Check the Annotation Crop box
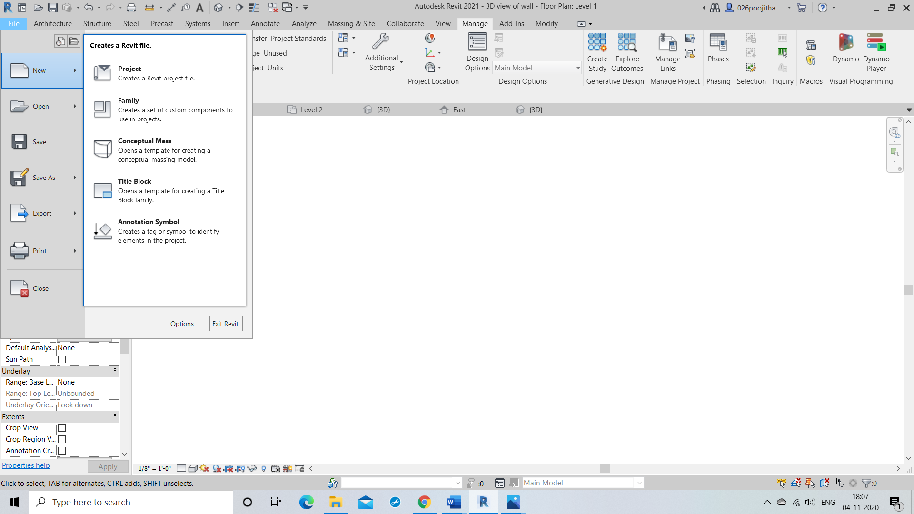Screen dimensions: 914x514 click(61, 451)
